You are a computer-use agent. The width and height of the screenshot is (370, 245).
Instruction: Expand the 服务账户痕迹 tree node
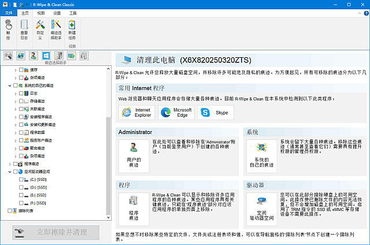click(x=16, y=140)
